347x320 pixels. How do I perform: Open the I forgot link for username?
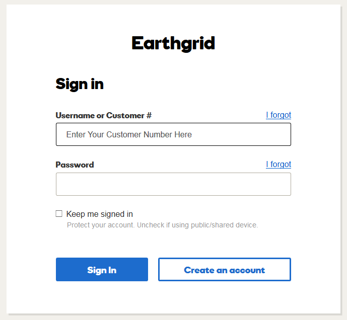[278, 115]
